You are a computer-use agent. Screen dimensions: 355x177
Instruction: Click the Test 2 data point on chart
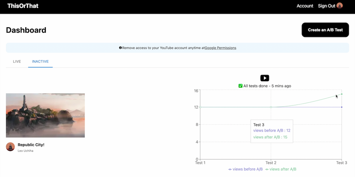coord(271,107)
